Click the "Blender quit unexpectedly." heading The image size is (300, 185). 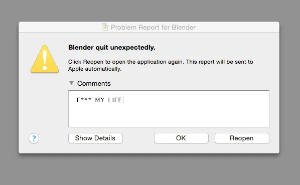click(112, 48)
